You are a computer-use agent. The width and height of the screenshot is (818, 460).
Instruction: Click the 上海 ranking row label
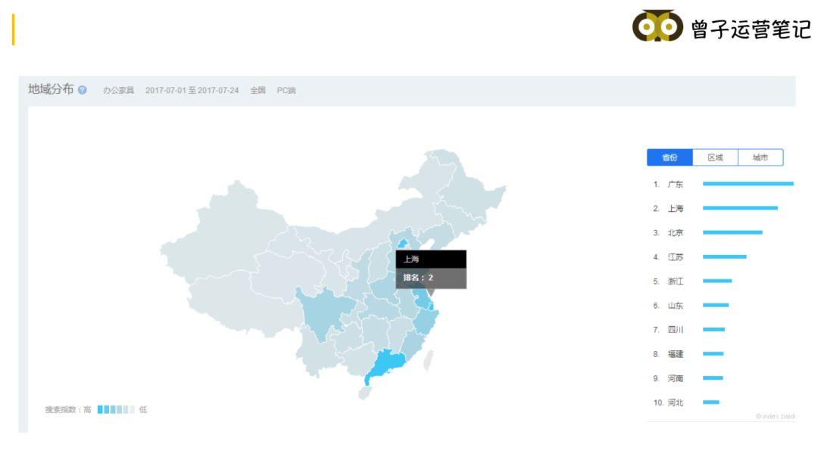675,208
